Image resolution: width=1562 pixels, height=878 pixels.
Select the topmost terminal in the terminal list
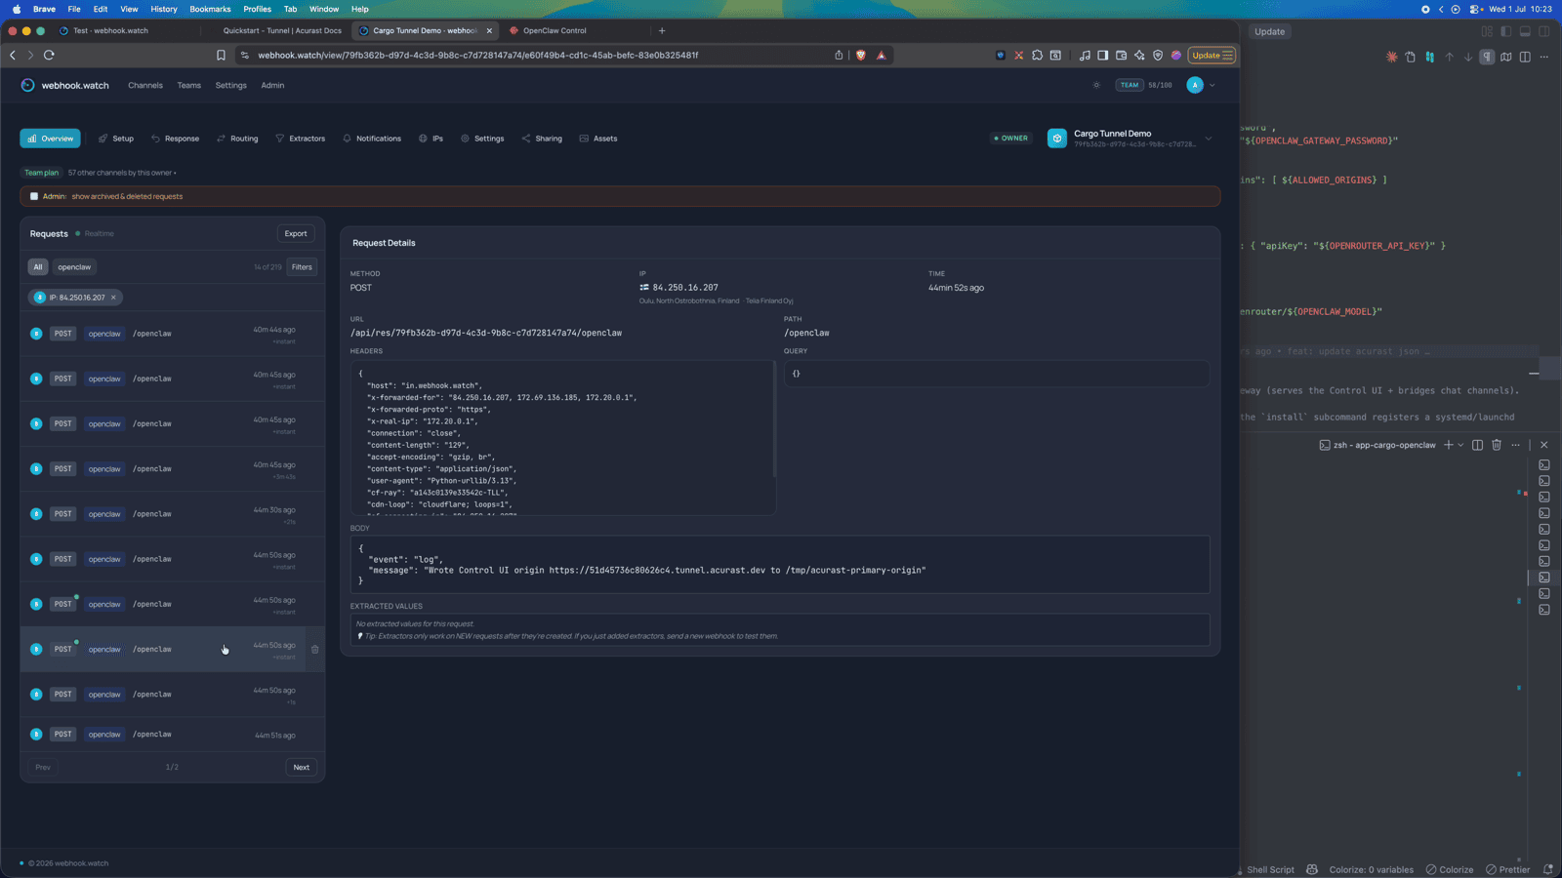(1544, 465)
